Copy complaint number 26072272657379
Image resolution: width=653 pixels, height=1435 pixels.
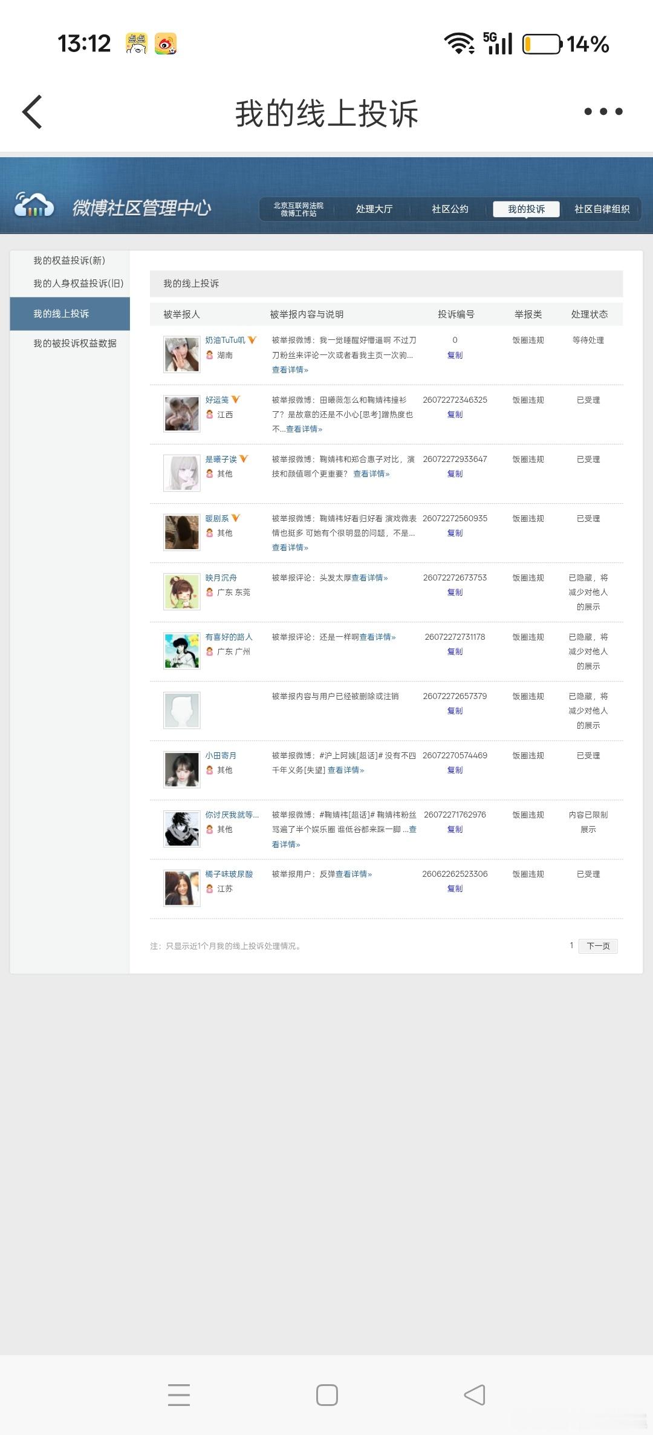(455, 711)
